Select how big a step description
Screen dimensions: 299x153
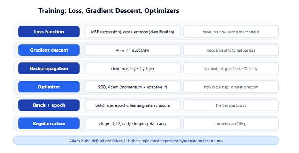click(x=231, y=87)
